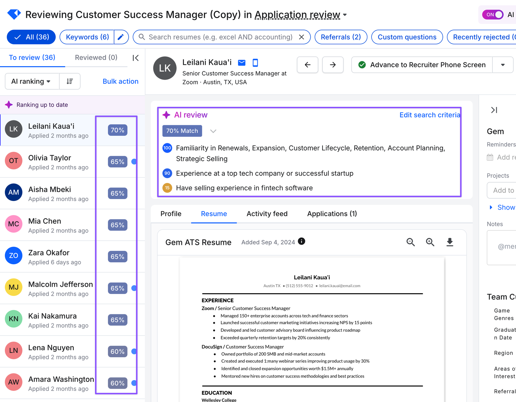
Task: Switch to the Reviewed (0) tab
Action: click(96, 57)
